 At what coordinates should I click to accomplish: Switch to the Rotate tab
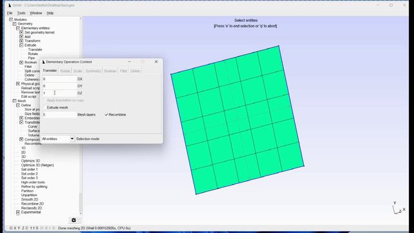point(65,71)
